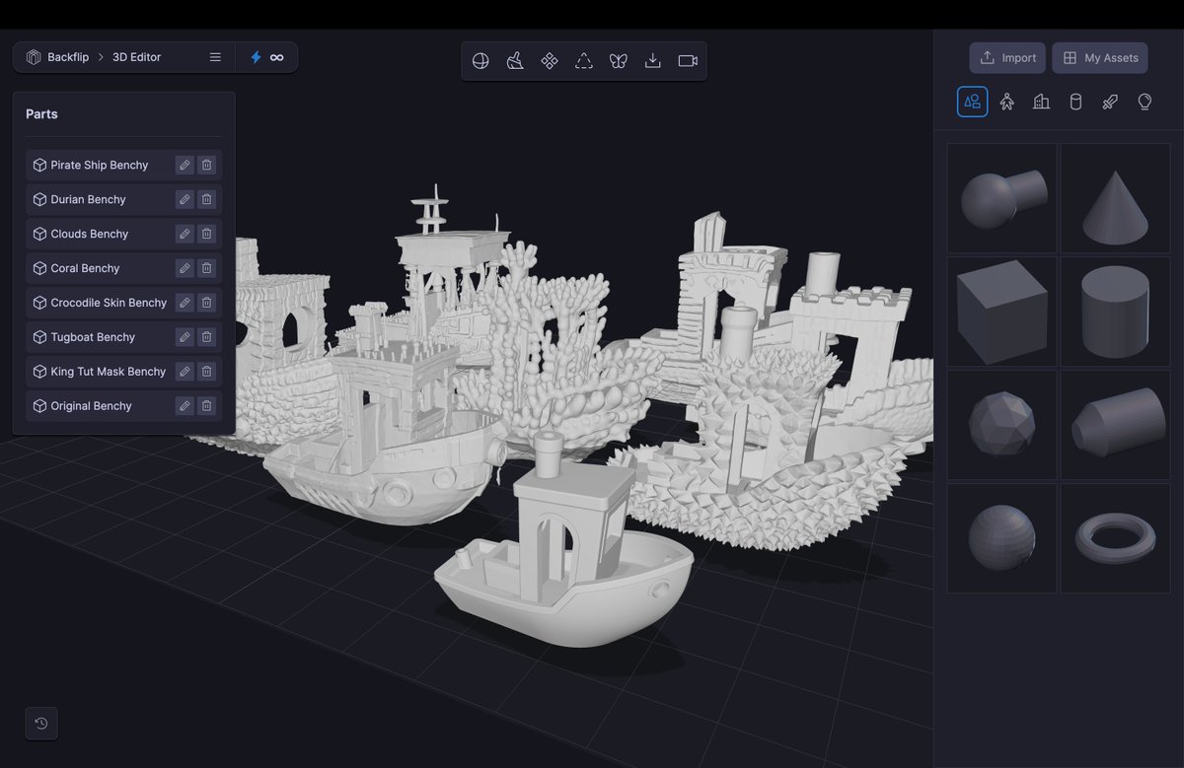Click the Import button
Viewport: 1184px width, 768px height.
pyautogui.click(x=1007, y=58)
